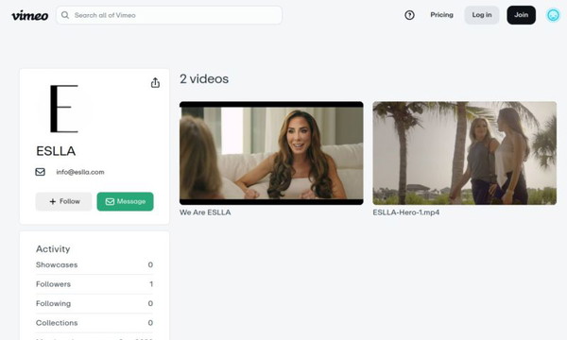
Task: View the Followers activity row
Action: coord(94,284)
